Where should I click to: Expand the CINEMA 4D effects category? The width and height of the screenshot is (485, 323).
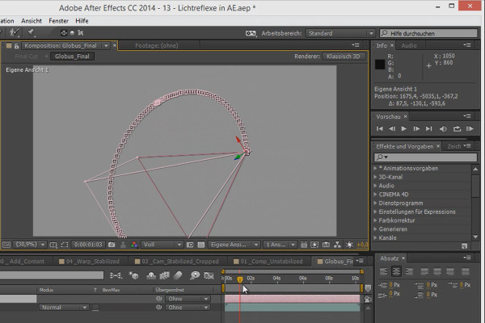(376, 194)
